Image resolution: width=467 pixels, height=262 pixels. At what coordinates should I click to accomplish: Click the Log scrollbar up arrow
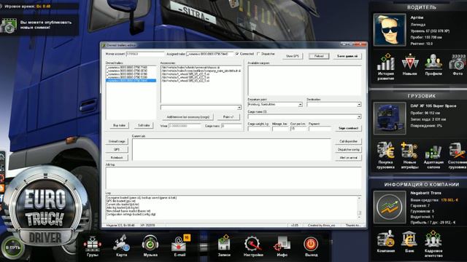[x=359, y=197]
